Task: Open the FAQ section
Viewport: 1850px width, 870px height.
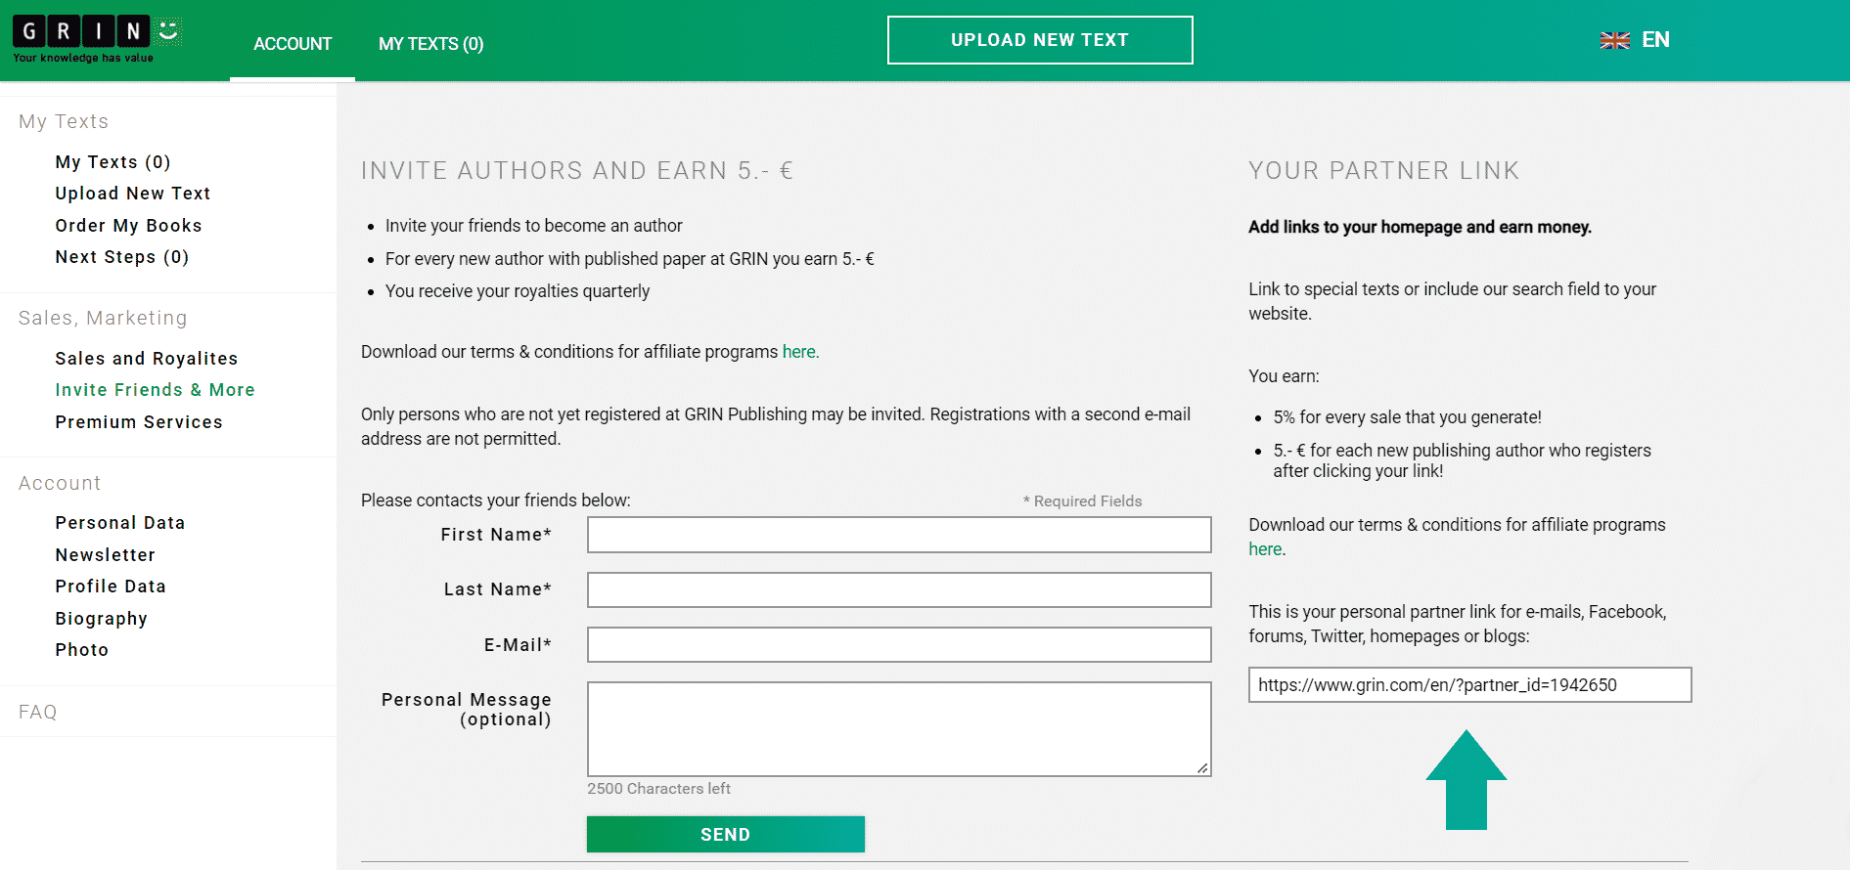Action: pos(36,711)
